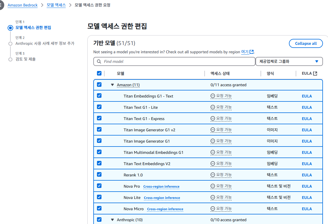The height and width of the screenshot is (224, 328).
Task: Click the status icon for Titan Text G1 - Express
Action: pos(213,119)
